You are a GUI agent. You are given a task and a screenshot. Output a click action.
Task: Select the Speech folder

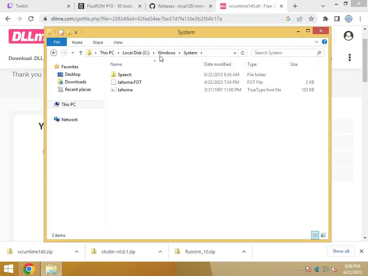click(x=124, y=75)
